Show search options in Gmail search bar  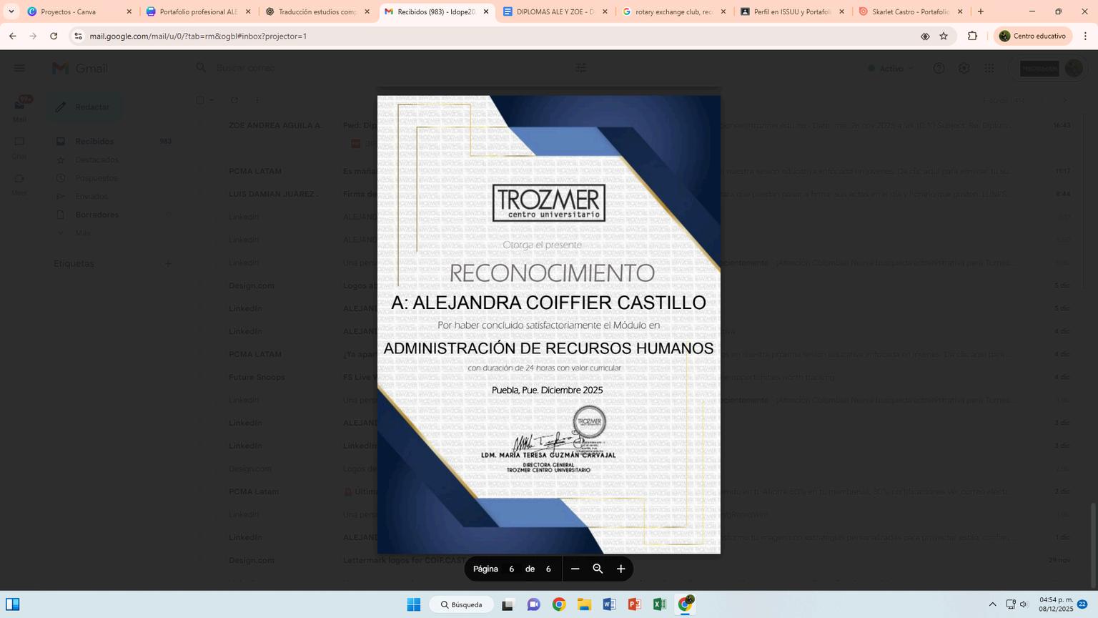click(x=581, y=68)
